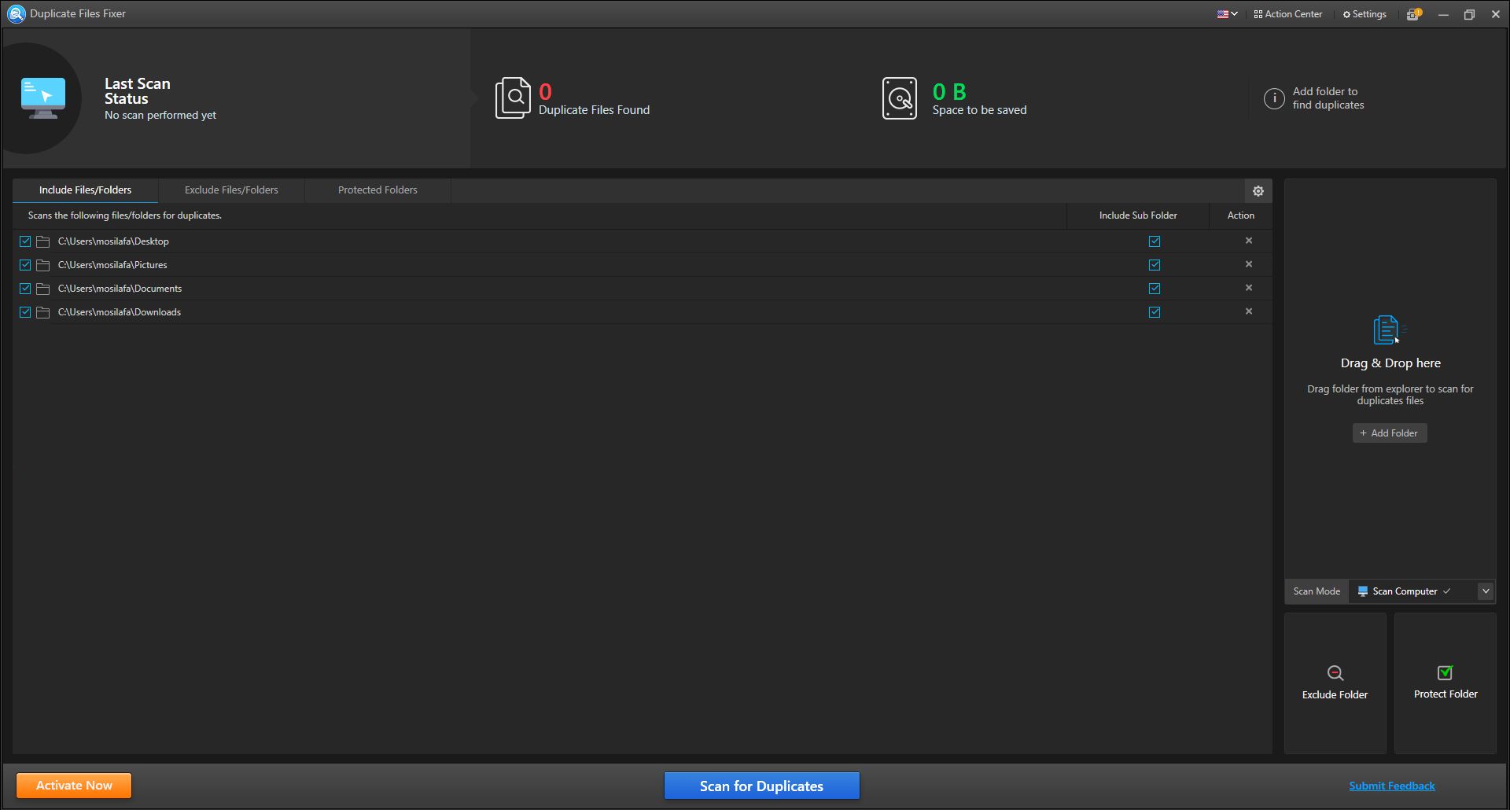
Task: Open the Submit Feedback link
Action: (x=1392, y=786)
